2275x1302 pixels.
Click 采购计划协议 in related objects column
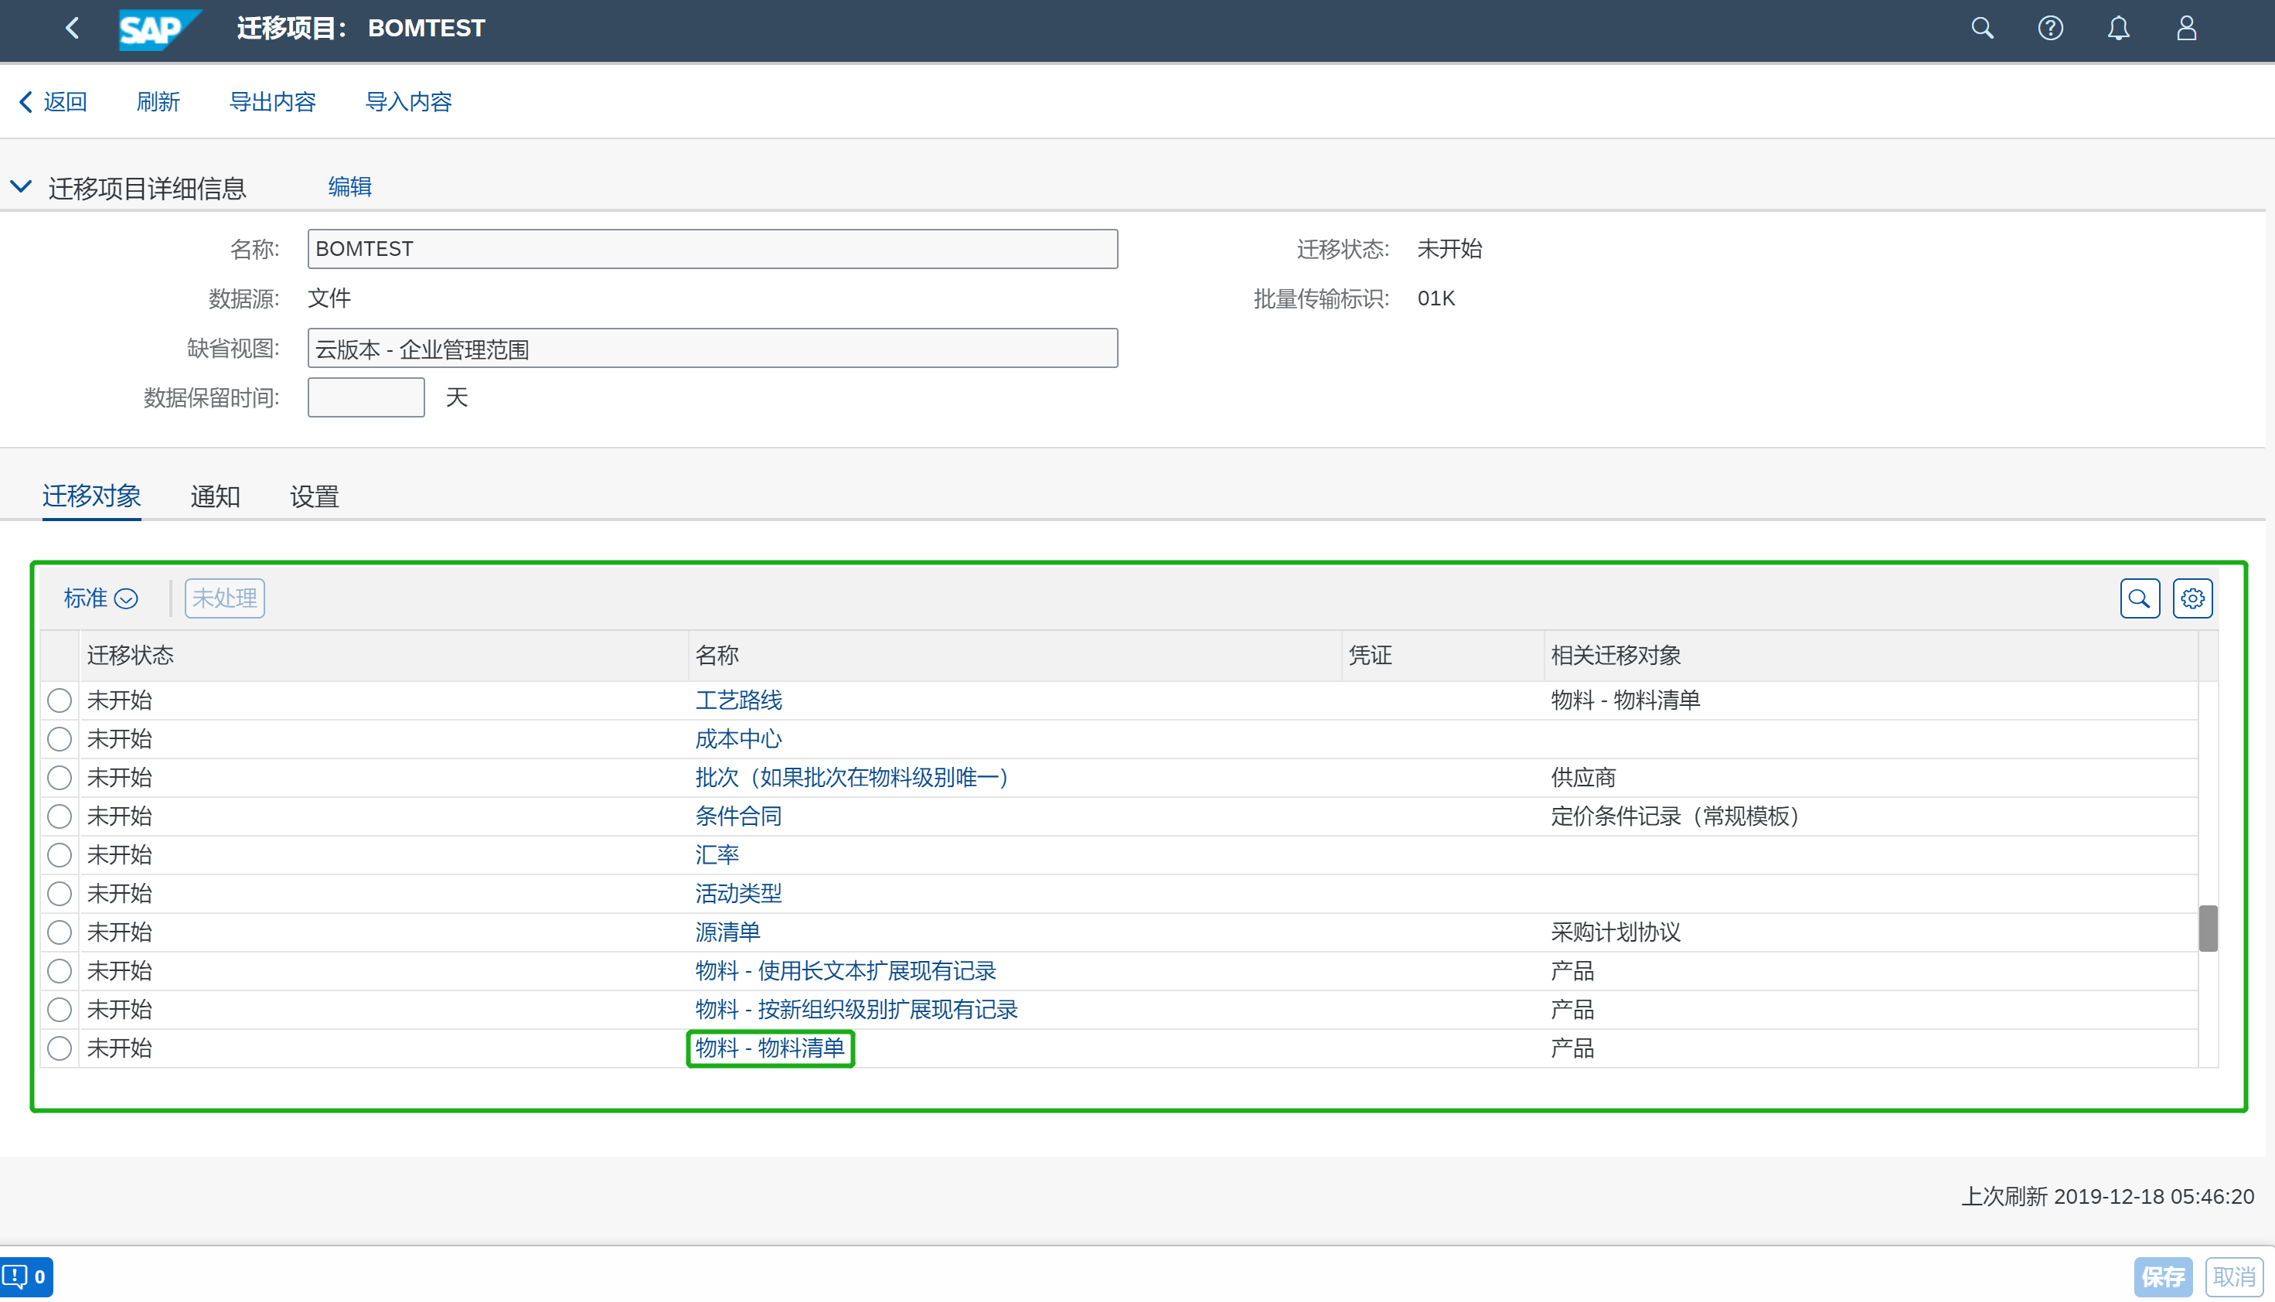(1616, 932)
